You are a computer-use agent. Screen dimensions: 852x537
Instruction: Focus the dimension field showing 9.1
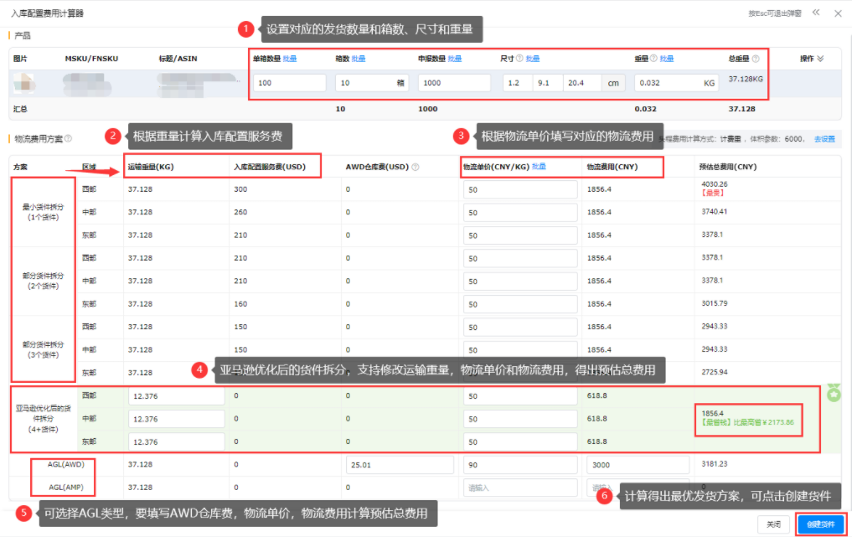(548, 83)
